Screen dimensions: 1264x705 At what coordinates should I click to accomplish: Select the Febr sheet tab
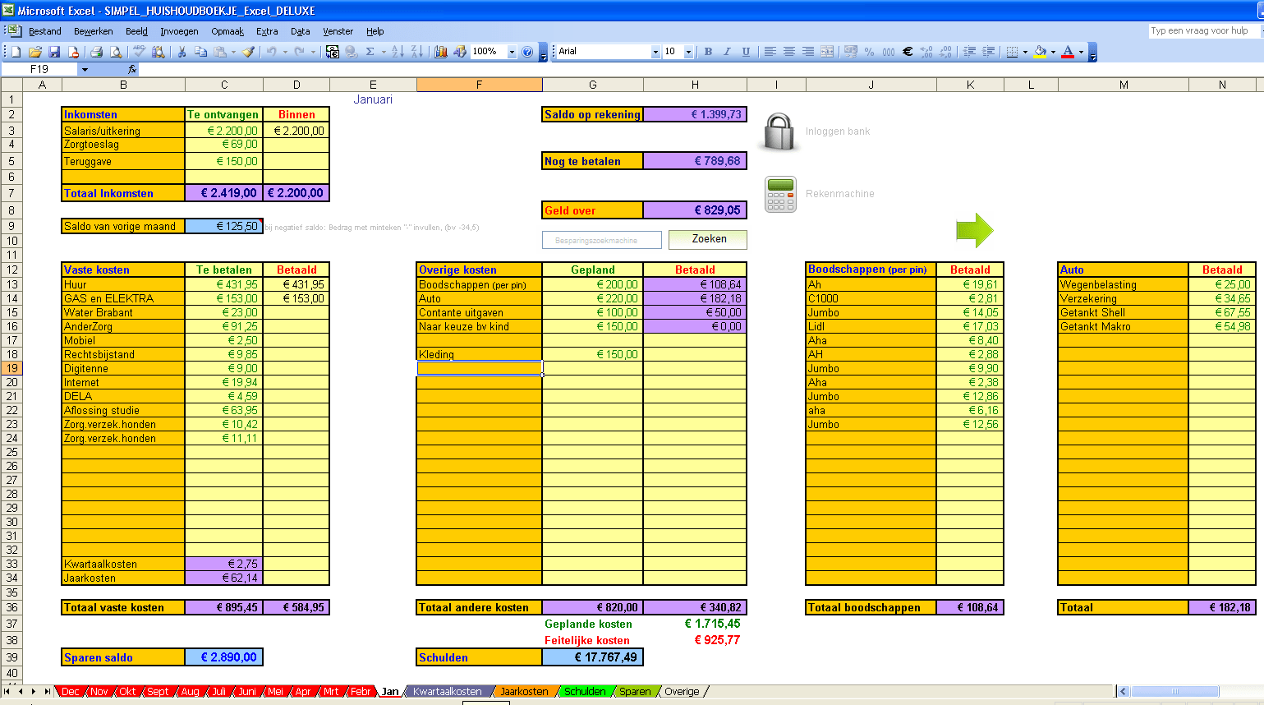361,691
